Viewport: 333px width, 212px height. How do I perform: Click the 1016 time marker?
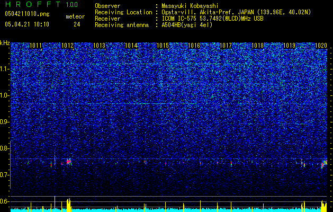[194, 46]
